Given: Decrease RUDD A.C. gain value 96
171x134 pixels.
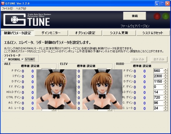Looking at the screenshot, I should coord(165,104).
